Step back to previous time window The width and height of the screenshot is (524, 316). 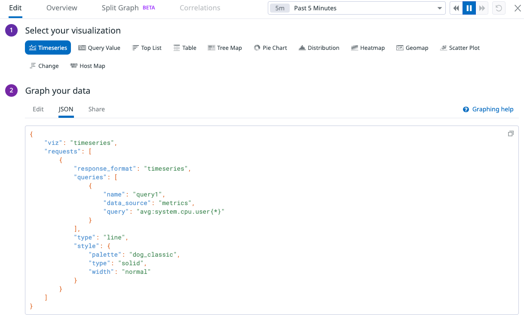[456, 8]
